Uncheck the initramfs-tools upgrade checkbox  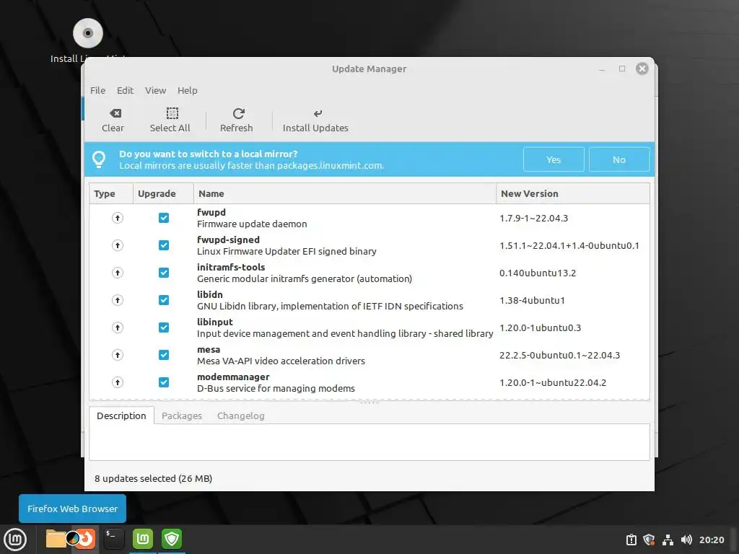pos(164,272)
